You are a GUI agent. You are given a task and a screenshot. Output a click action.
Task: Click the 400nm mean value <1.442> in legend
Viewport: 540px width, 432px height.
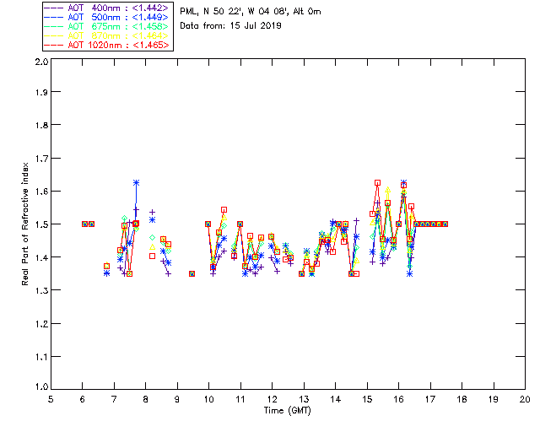151,8
